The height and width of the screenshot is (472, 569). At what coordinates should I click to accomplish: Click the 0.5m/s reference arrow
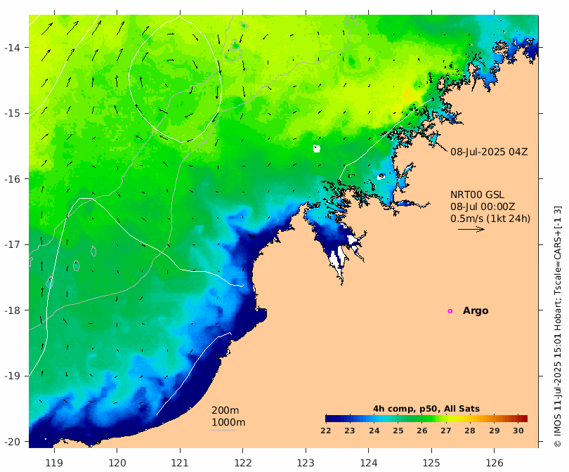[x=471, y=229]
